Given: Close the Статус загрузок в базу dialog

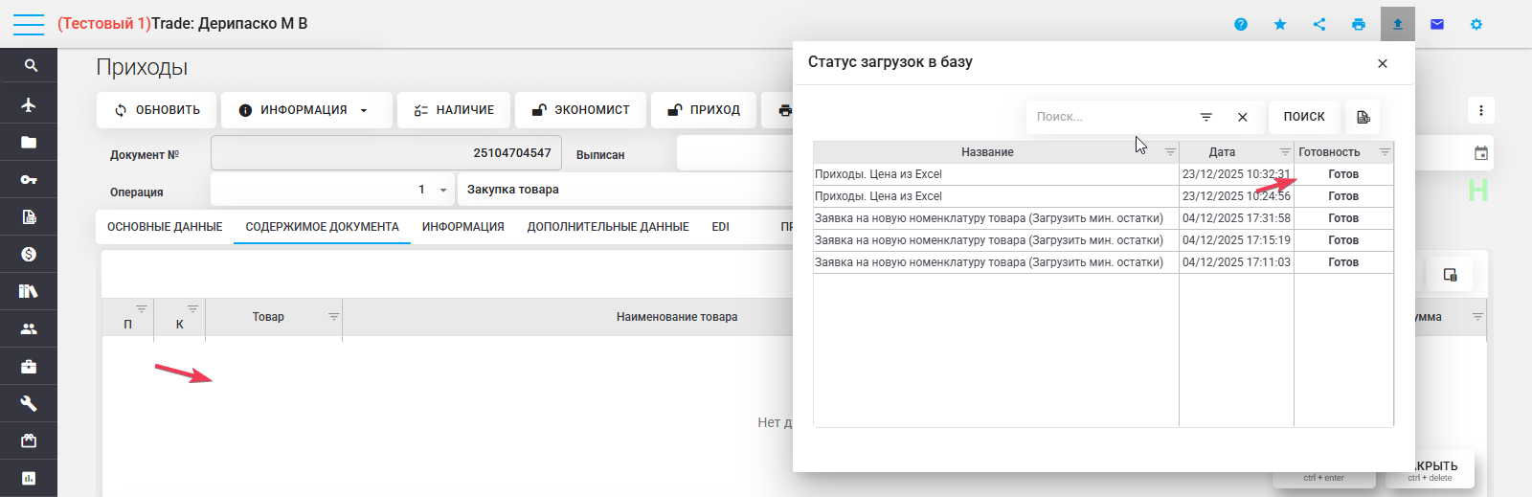Looking at the screenshot, I should [x=1383, y=63].
